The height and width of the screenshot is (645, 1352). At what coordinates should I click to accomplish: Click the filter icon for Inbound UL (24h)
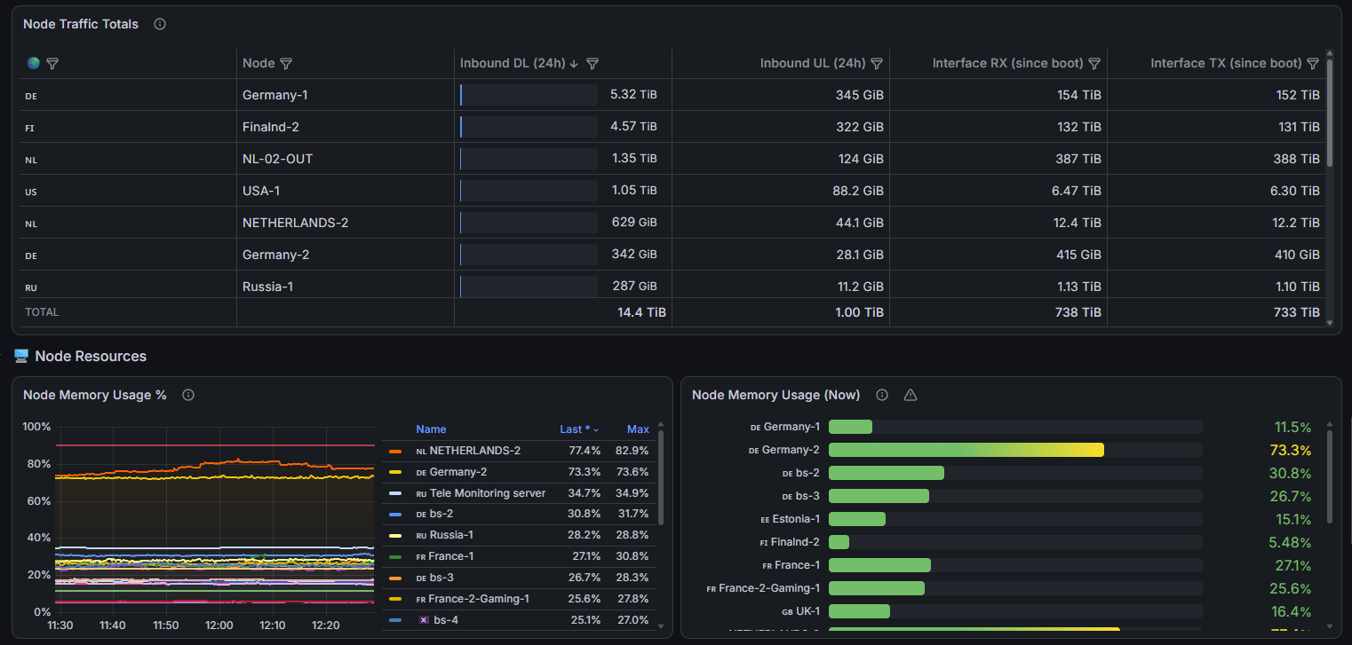tap(877, 64)
